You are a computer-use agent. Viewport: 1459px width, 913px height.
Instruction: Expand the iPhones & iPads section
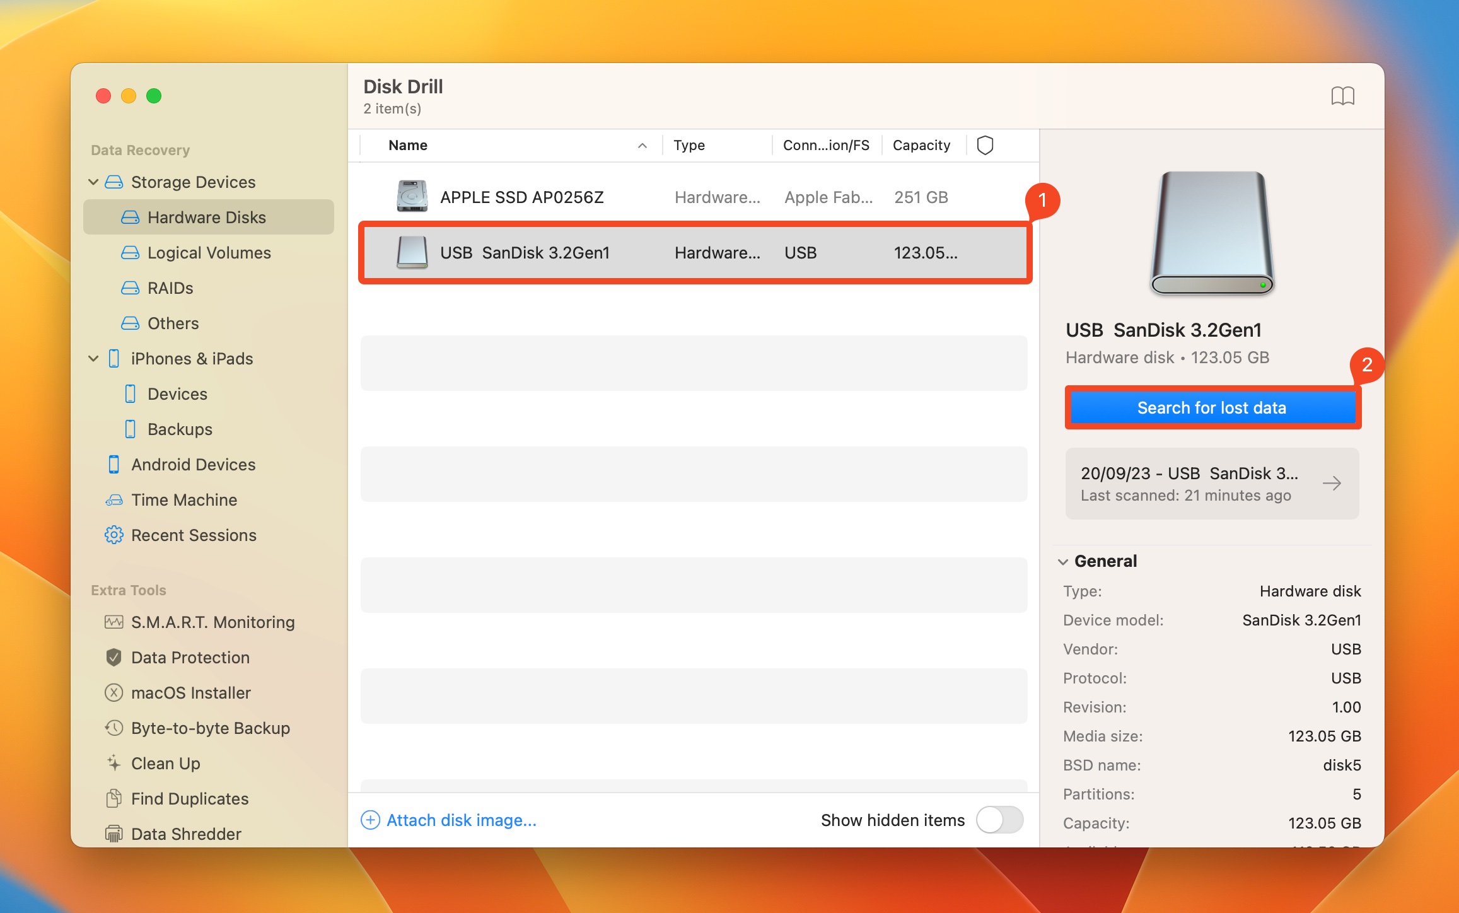tap(95, 358)
